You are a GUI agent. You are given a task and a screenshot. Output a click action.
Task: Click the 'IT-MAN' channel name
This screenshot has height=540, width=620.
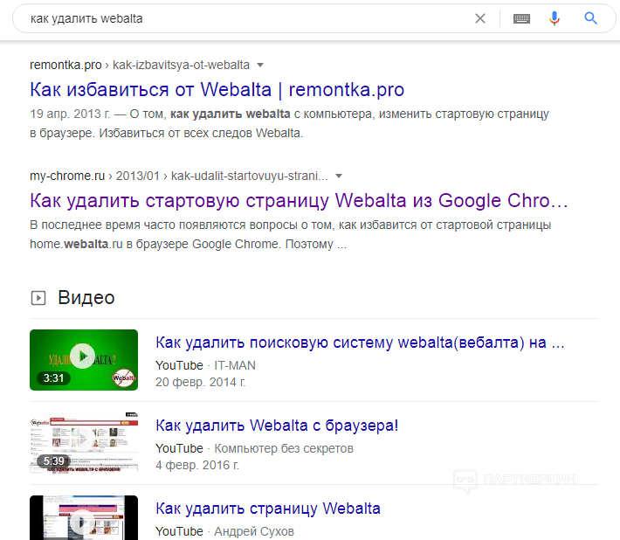pyautogui.click(x=235, y=365)
